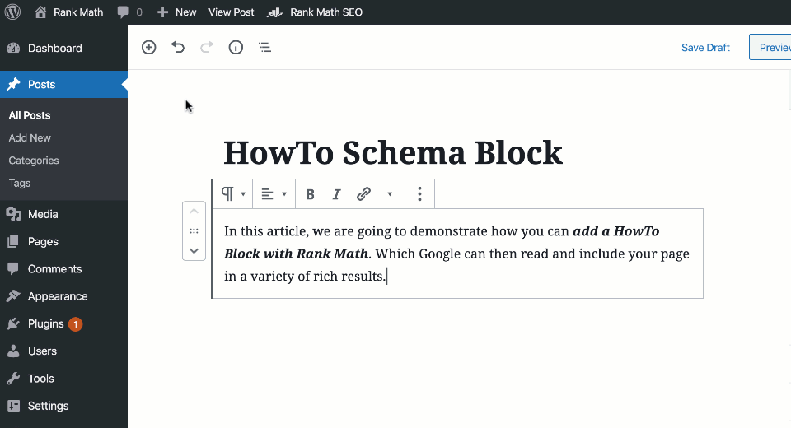
Task: Click the Comments icon in sidebar
Action: 14,268
